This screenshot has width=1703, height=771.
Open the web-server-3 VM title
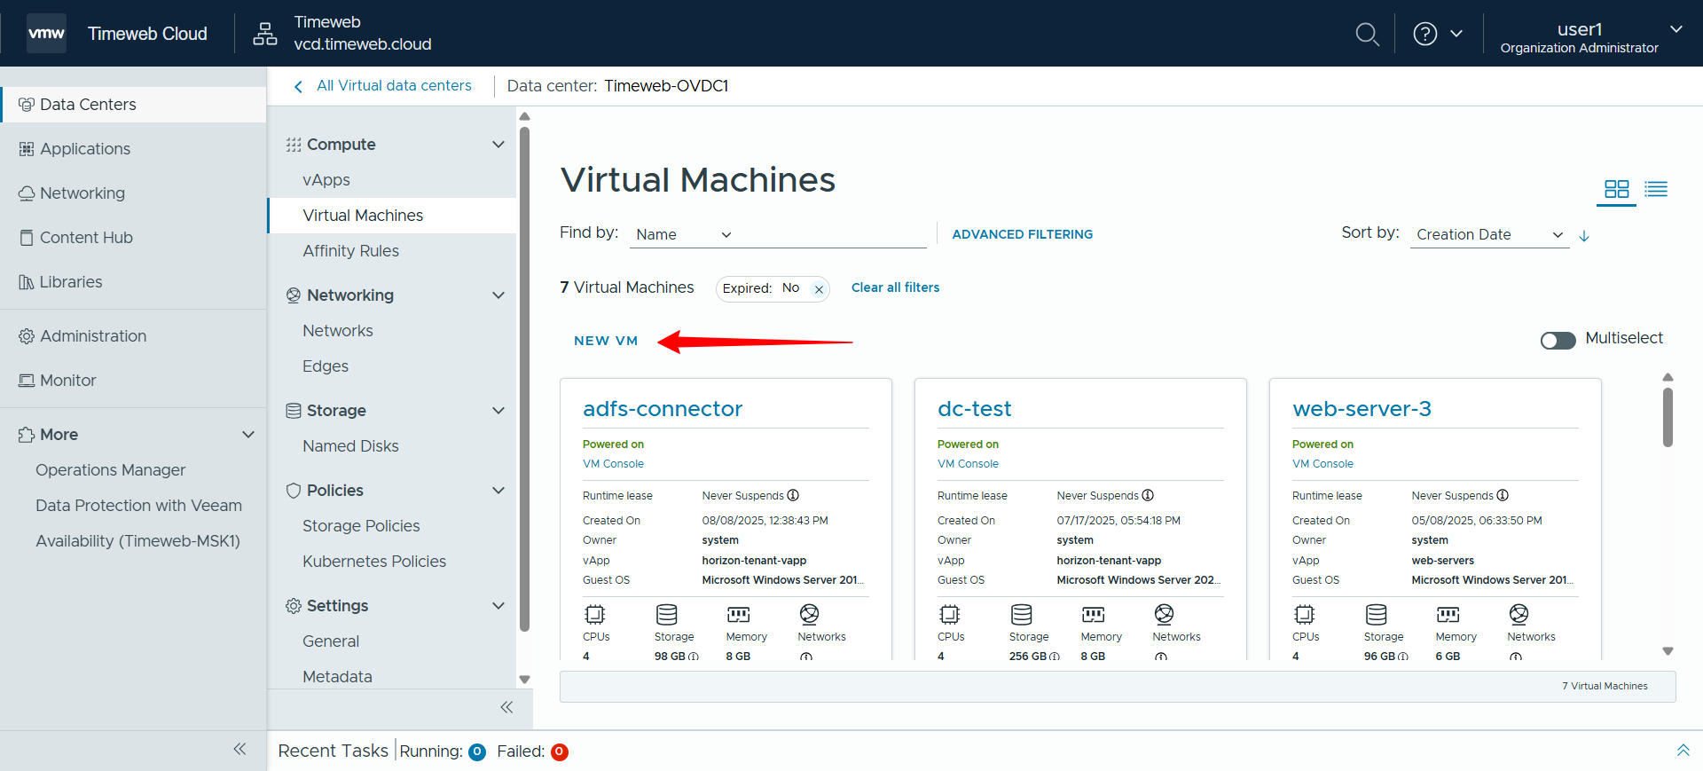pyautogui.click(x=1362, y=409)
